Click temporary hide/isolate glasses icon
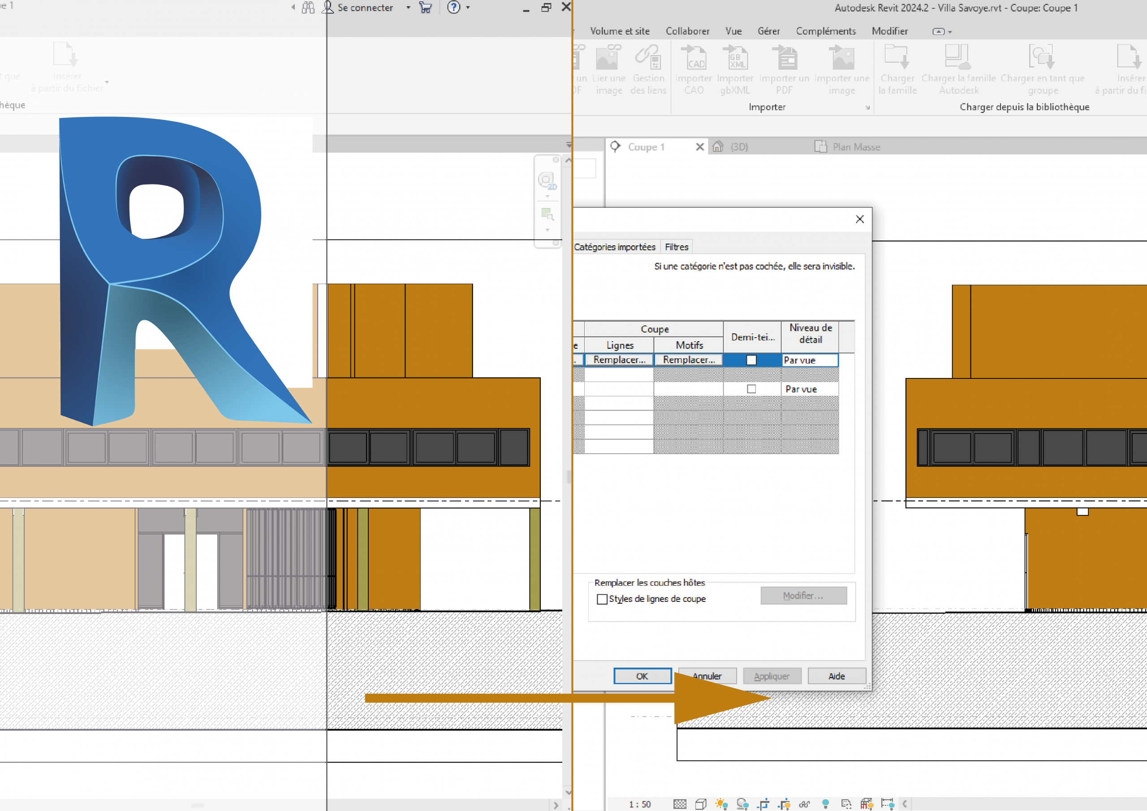 coord(804,804)
